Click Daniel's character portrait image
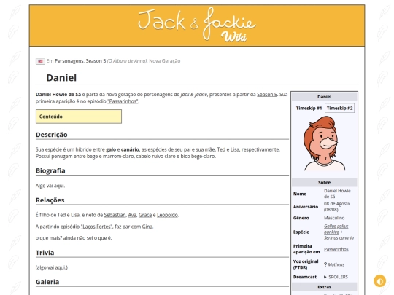Viewport: 394px width, 295px height. 325,143
